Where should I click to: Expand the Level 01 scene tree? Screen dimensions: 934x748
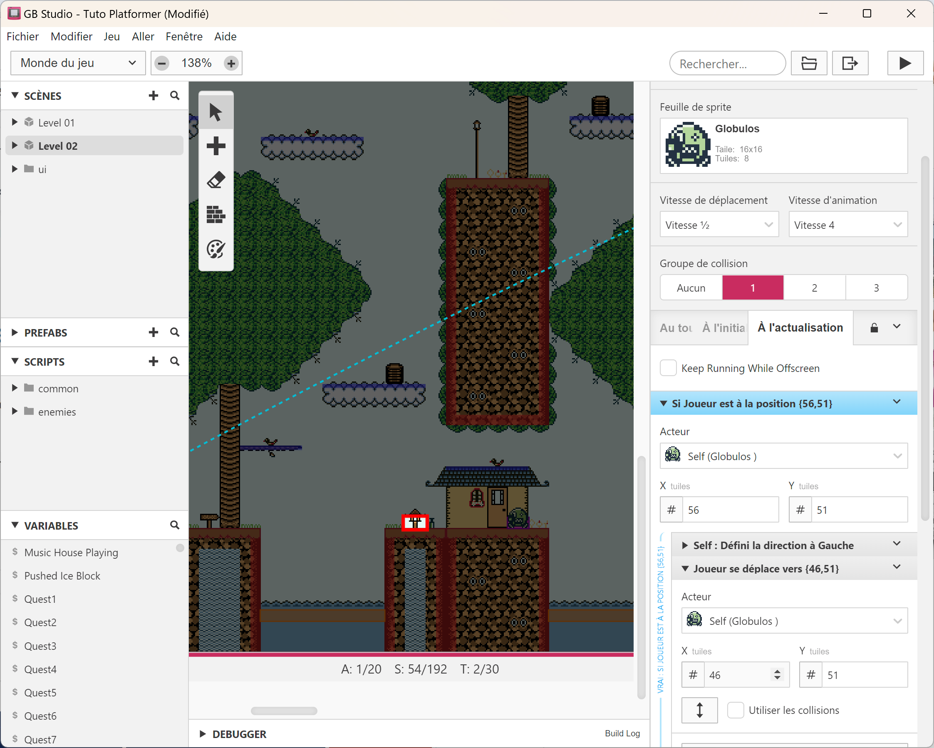pyautogui.click(x=15, y=123)
